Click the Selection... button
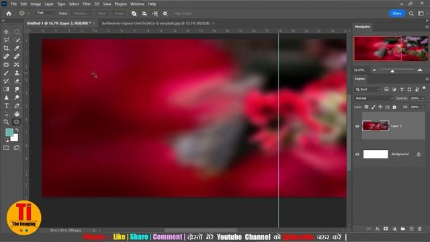The width and height of the screenshot is (430, 242). (x=81, y=13)
